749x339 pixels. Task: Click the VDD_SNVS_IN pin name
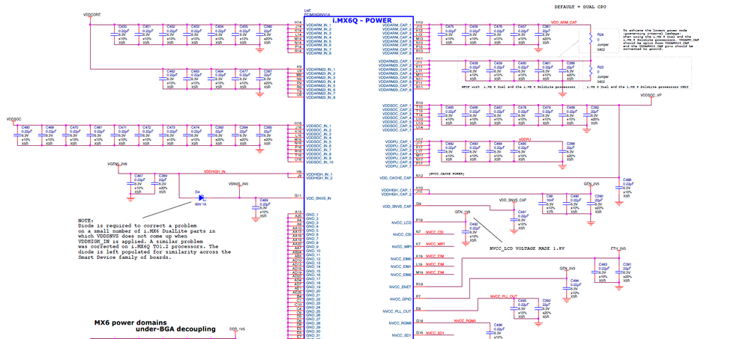[318, 198]
